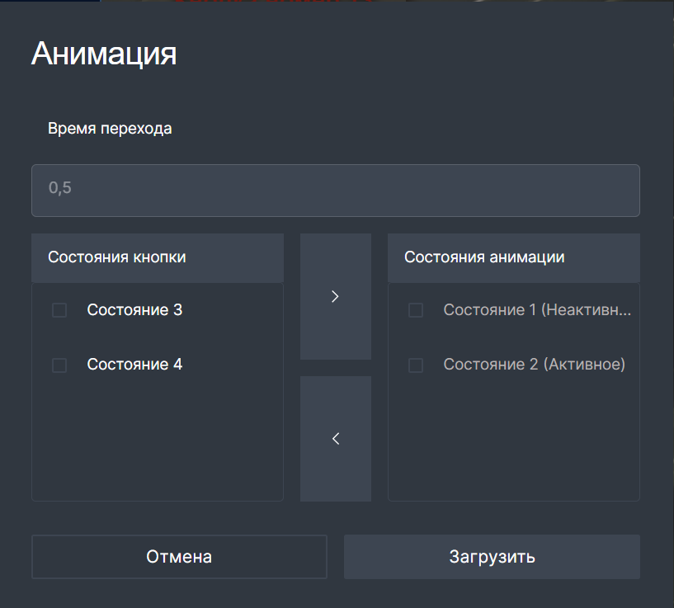The image size is (674, 608).
Task: Enable the checkbox for Состояние 3
Action: coord(59,310)
